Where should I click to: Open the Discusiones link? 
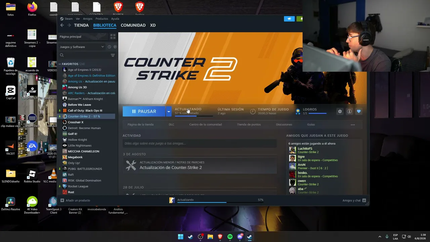(x=284, y=125)
